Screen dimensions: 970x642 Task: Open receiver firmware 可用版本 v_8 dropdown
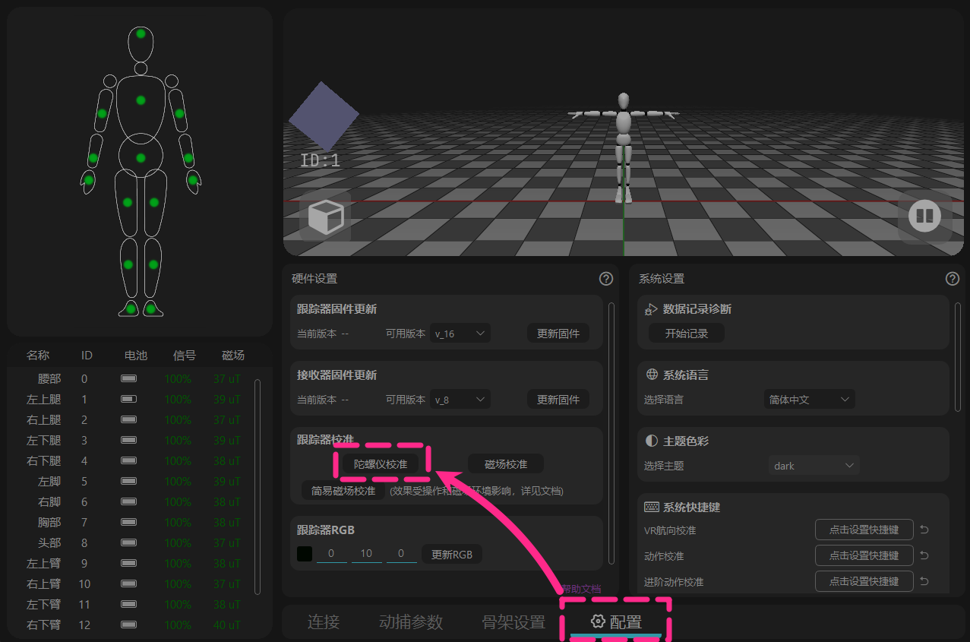[460, 399]
